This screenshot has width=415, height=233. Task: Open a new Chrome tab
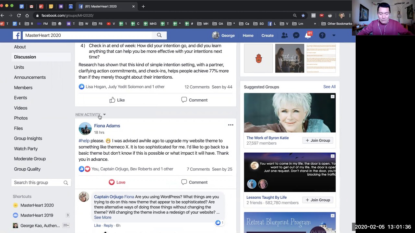(143, 6)
